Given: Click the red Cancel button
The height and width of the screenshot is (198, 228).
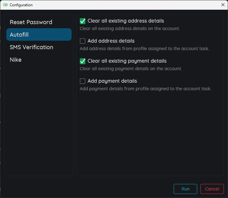Looking at the screenshot, I should click(x=212, y=189).
